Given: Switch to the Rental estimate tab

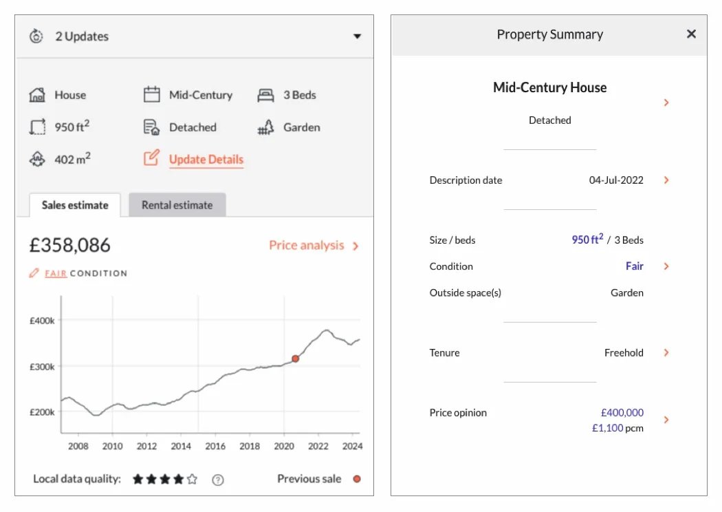Looking at the screenshot, I should click(x=177, y=205).
